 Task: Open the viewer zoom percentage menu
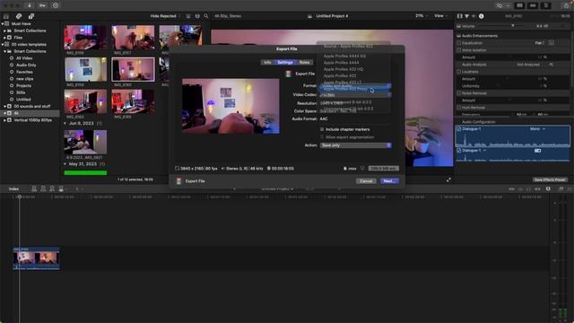[421, 16]
